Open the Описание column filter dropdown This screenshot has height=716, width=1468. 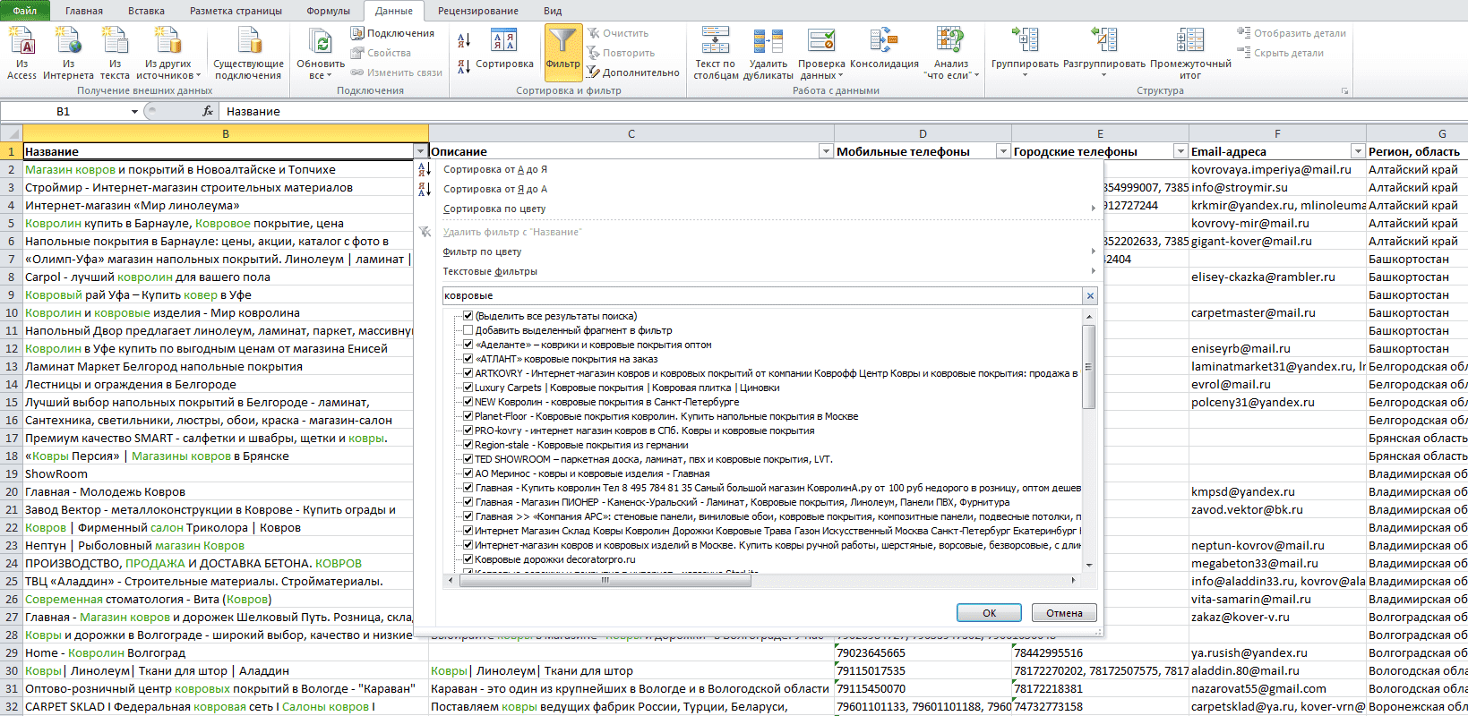[826, 151]
